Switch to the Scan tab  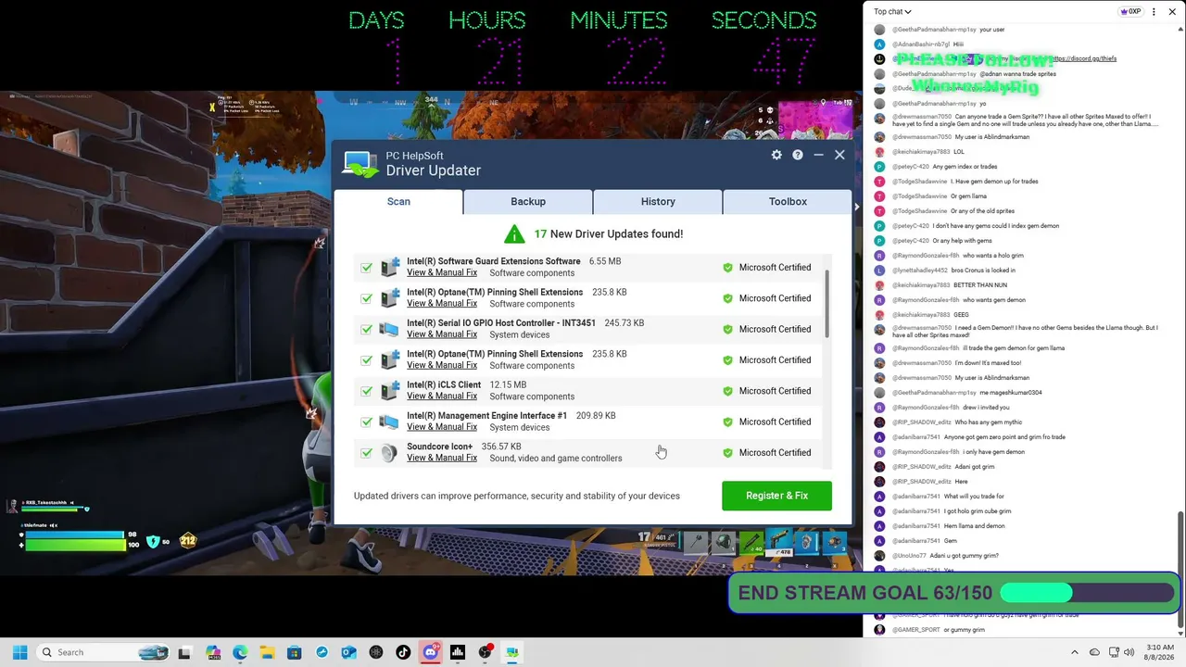point(398,202)
